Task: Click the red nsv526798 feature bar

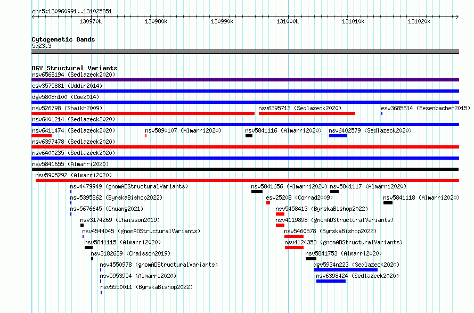Action: click(x=143, y=113)
